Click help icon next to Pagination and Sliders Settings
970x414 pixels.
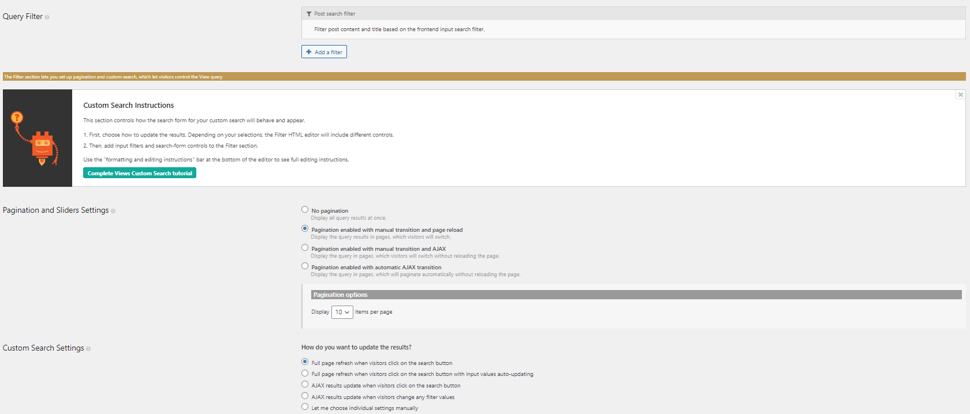(113, 211)
